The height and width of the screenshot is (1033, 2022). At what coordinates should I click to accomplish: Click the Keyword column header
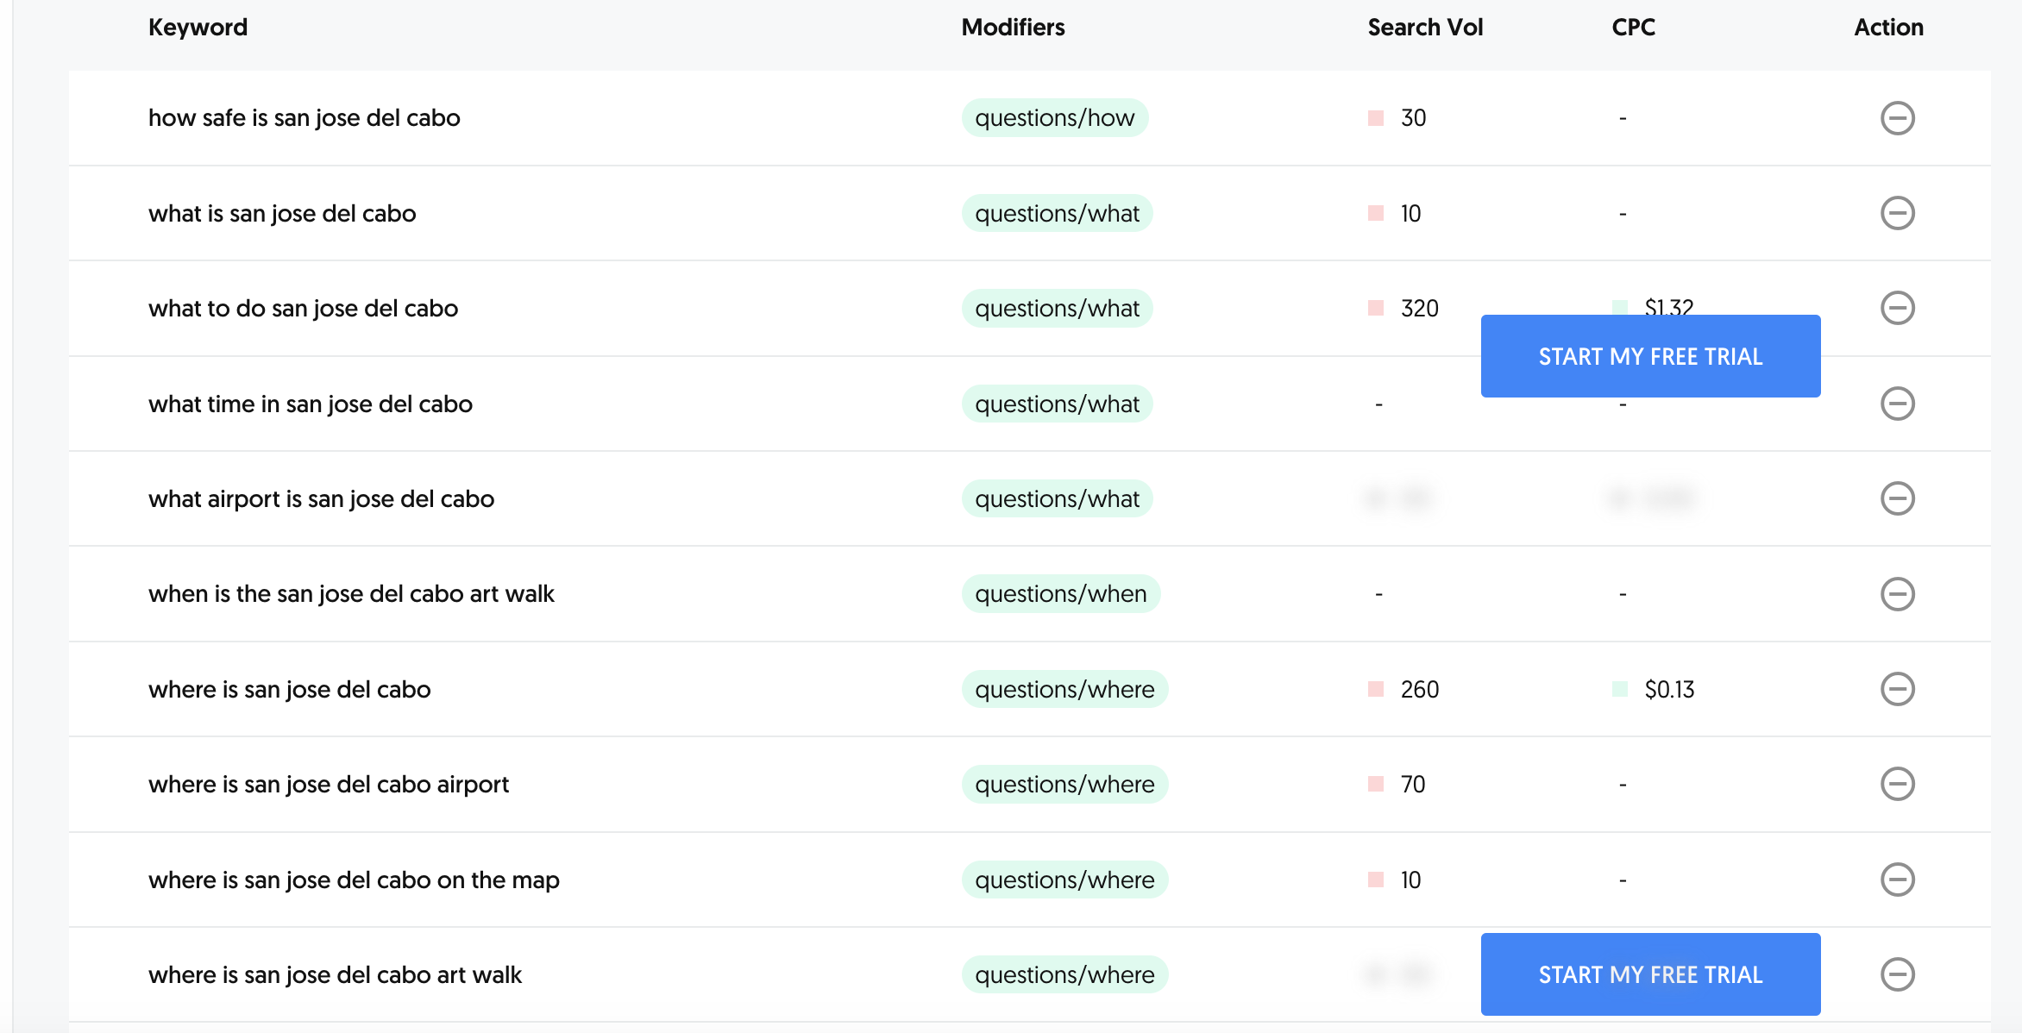coord(198,28)
